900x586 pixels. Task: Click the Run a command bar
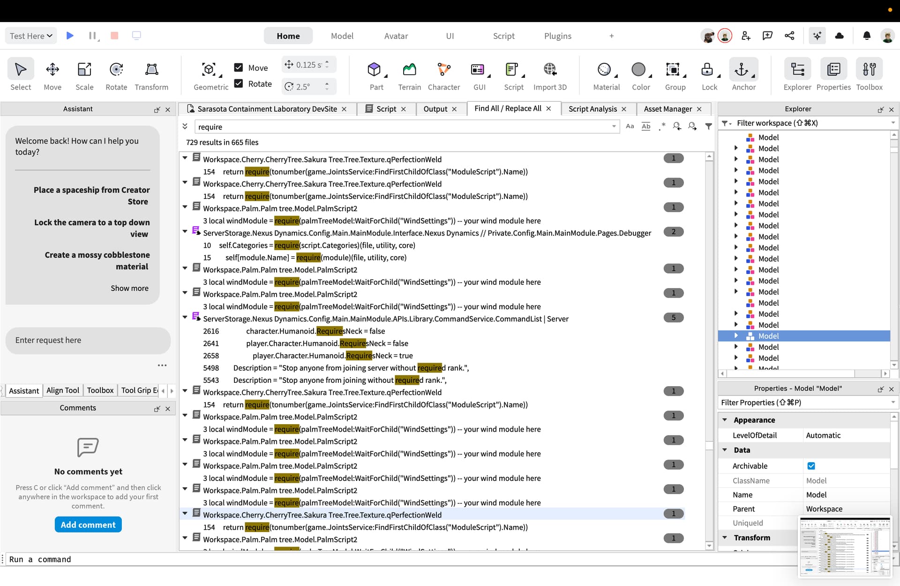tap(403, 559)
